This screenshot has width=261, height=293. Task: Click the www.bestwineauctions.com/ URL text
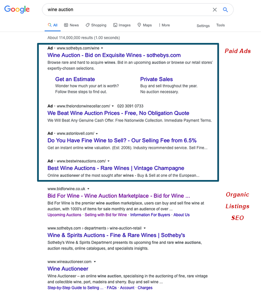click(x=81, y=161)
